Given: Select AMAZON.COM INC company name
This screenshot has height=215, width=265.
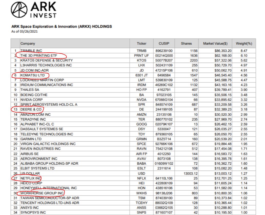Looking at the screenshot, I should pyautogui.click(x=36, y=115).
